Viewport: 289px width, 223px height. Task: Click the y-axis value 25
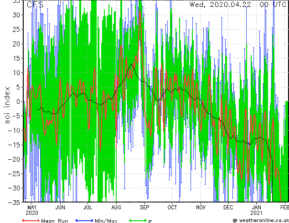pos(16,30)
